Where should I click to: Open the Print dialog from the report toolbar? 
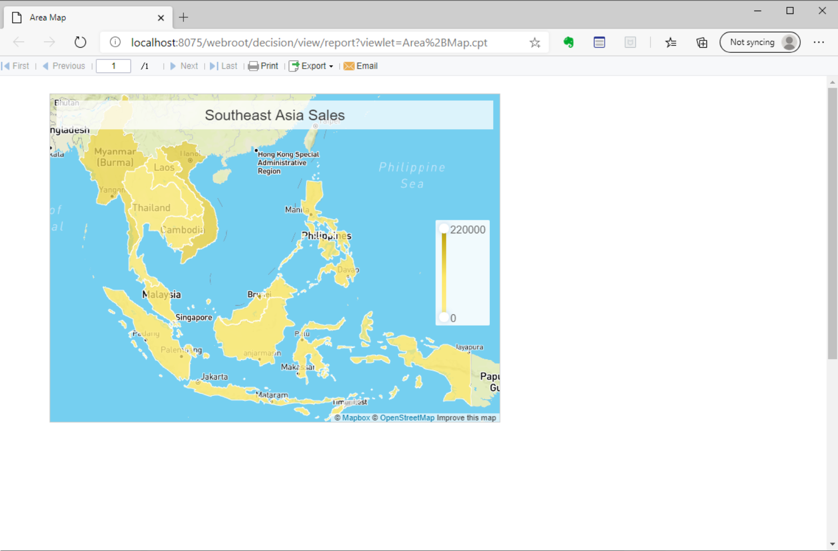pos(263,66)
